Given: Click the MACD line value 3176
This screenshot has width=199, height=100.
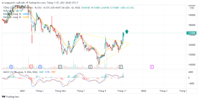Looking at the screenshot, I should click(x=47, y=72).
